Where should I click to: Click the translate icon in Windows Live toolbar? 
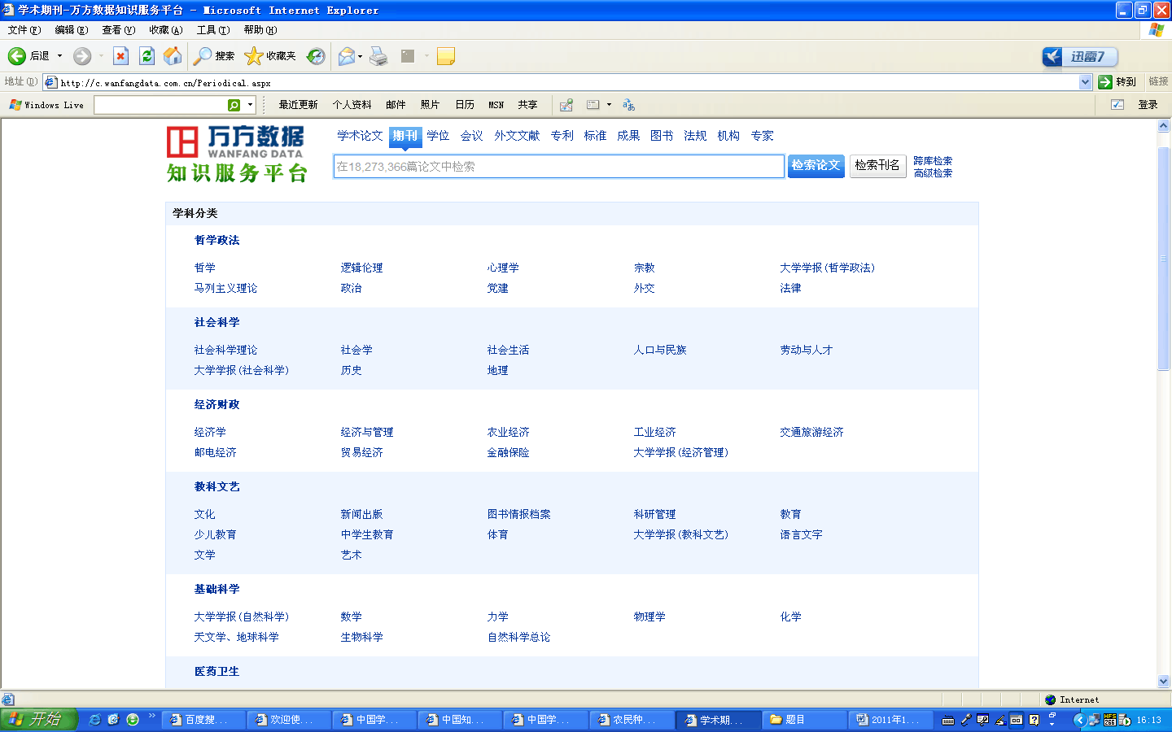(x=628, y=105)
